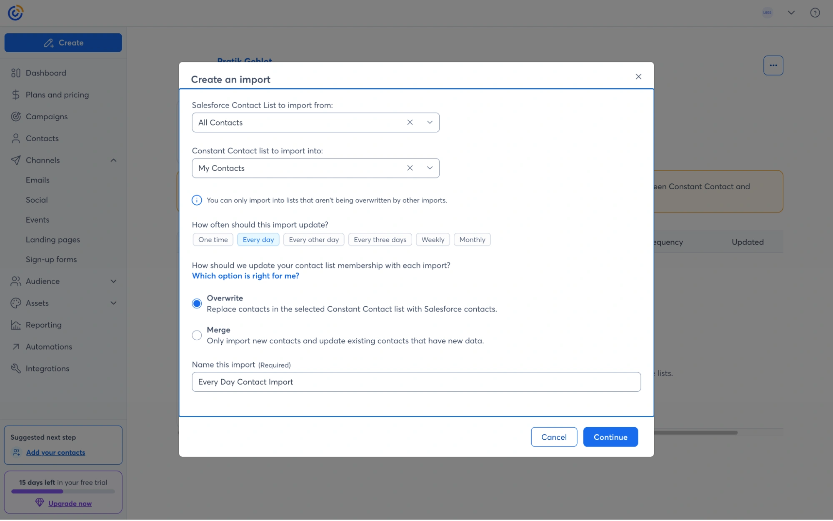
Task: Click the Continue button
Action: 610,437
